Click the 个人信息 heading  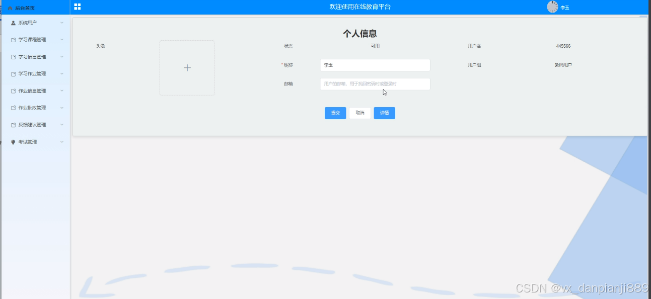point(360,34)
